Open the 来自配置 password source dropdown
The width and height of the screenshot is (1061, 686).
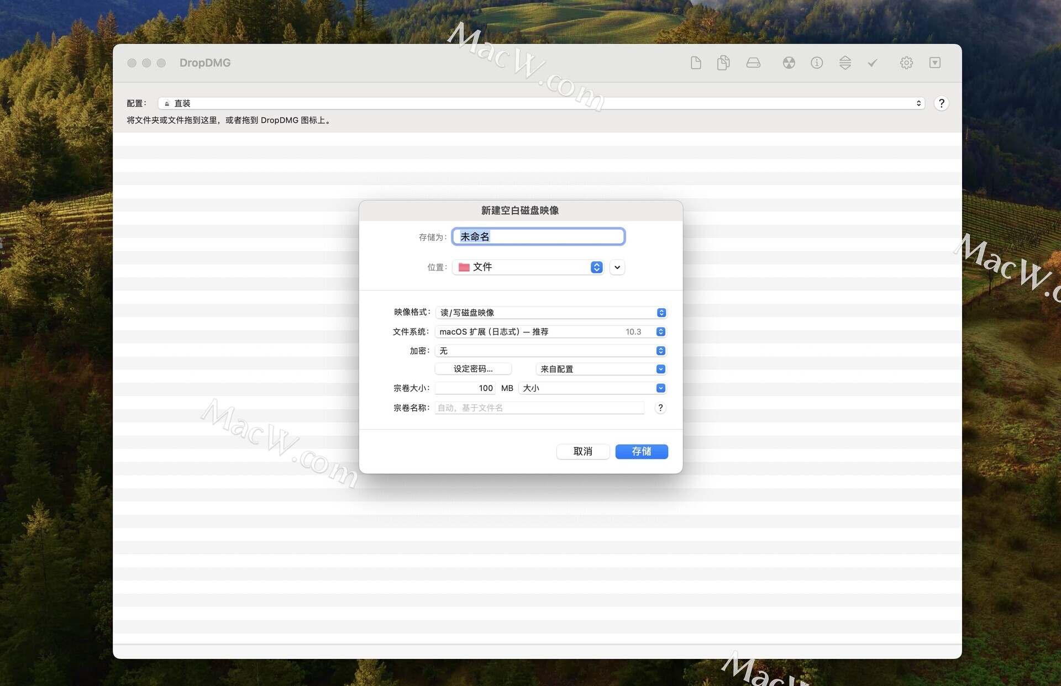[601, 369]
